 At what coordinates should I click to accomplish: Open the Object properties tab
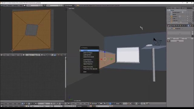click(180, 25)
